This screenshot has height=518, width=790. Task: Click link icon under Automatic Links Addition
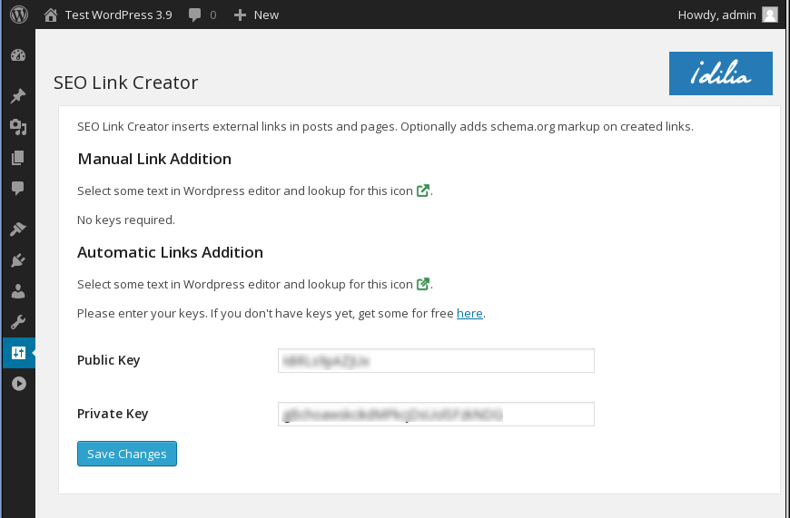coord(423,283)
